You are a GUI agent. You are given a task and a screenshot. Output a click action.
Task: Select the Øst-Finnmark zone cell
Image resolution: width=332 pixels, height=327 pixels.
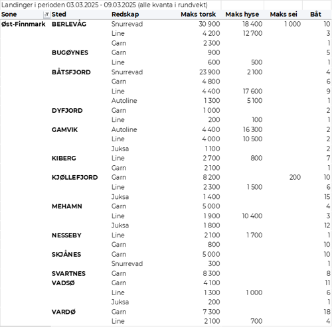pyautogui.click(x=23, y=24)
